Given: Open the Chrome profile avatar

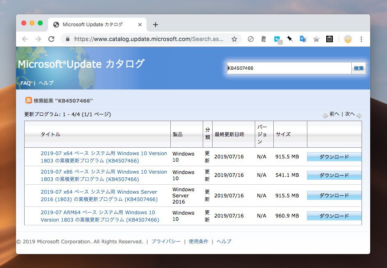Looking at the screenshot, I should (348, 39).
